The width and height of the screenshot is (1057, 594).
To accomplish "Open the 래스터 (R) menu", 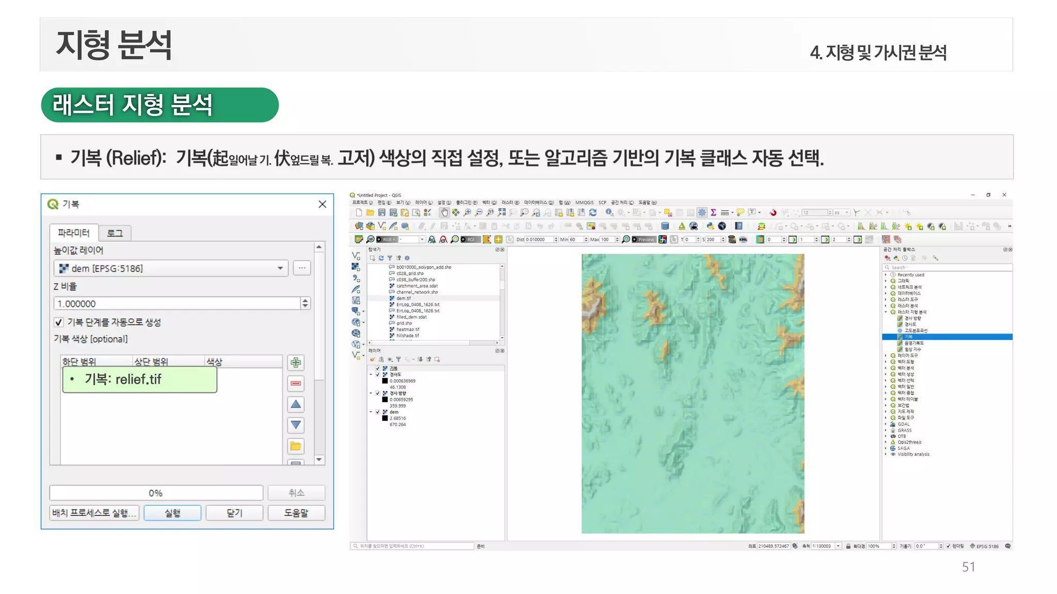I will pyautogui.click(x=510, y=203).
